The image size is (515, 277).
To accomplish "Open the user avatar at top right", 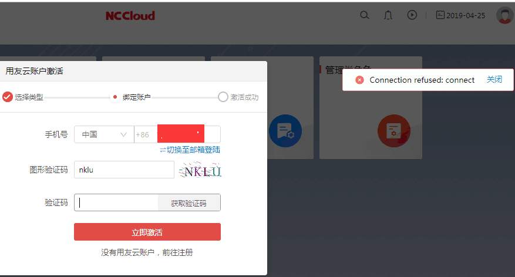I will [505, 15].
